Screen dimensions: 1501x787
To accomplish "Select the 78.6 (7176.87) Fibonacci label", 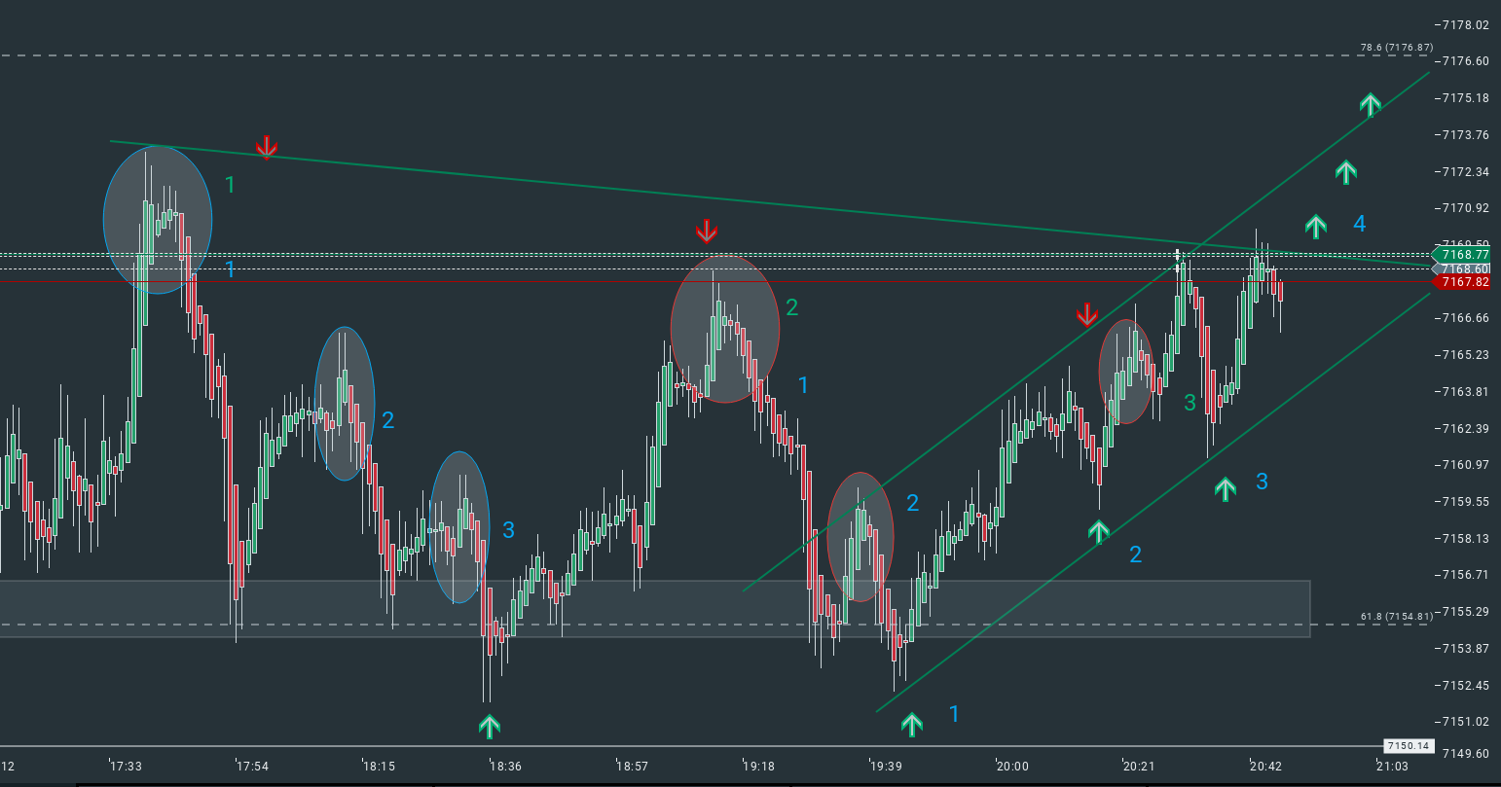I will pyautogui.click(x=1397, y=48).
